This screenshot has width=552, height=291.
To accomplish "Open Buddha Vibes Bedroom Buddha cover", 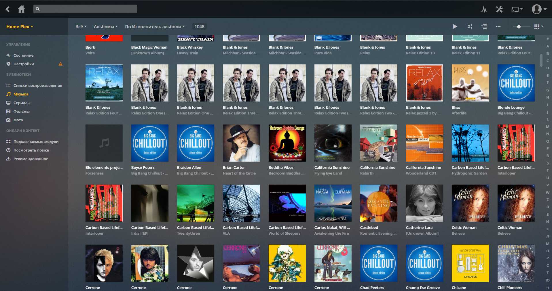I will (x=287, y=143).
